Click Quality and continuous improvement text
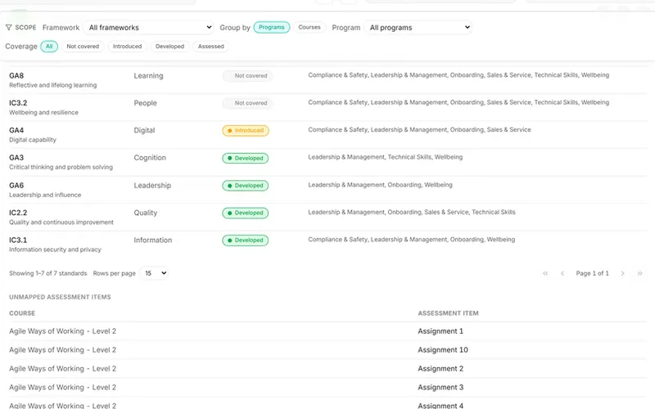The width and height of the screenshot is (655, 409). click(61, 222)
